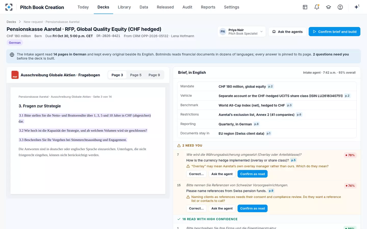
Task: Show Page 5 of the PDF
Action: [136, 75]
